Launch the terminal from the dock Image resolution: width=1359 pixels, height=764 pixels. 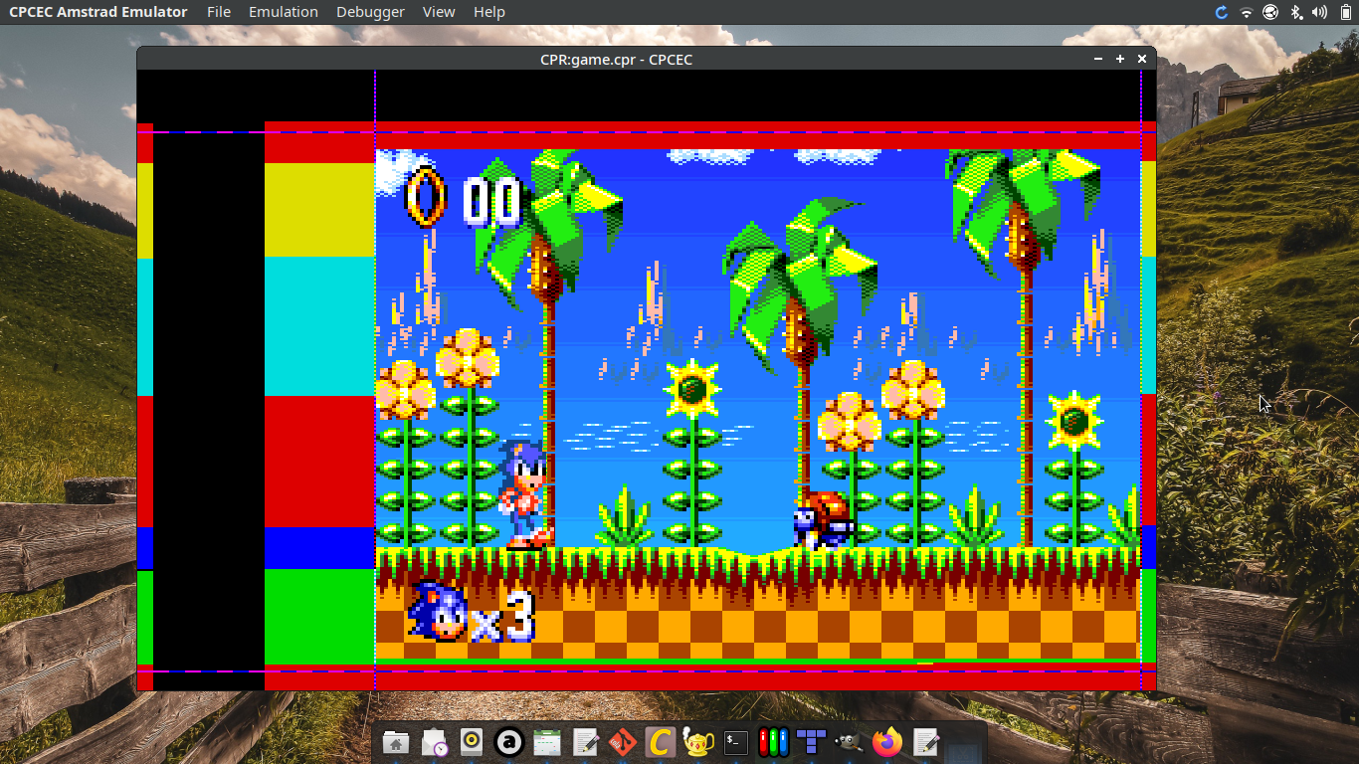pos(736,742)
